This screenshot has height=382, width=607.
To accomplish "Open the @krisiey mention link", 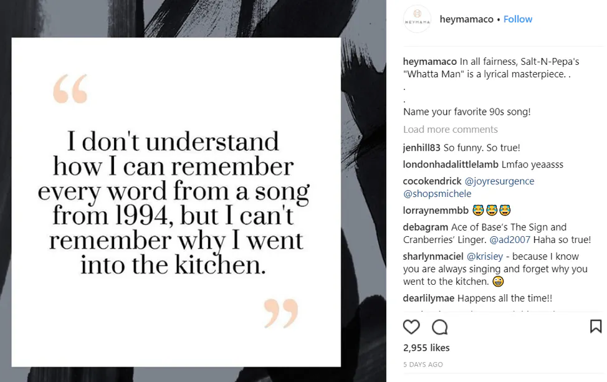I will (x=487, y=257).
